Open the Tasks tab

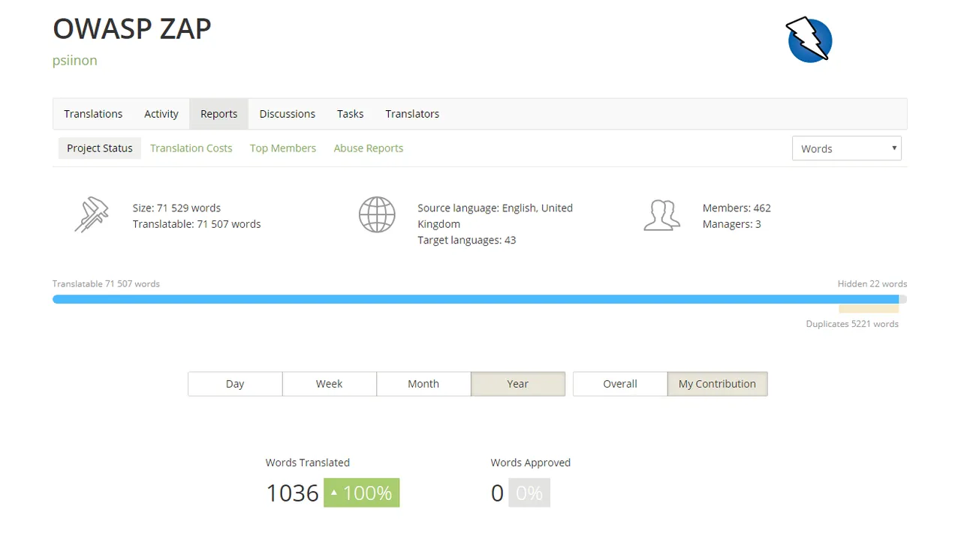coord(350,114)
